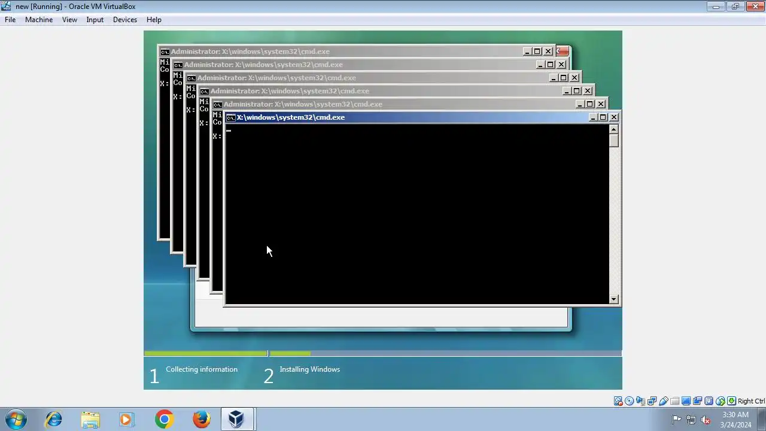766x431 pixels.
Task: Open the Windows Start menu
Action: [x=16, y=419]
